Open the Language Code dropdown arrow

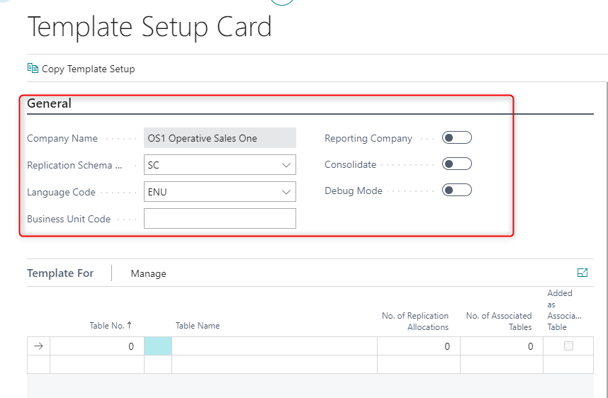point(286,192)
